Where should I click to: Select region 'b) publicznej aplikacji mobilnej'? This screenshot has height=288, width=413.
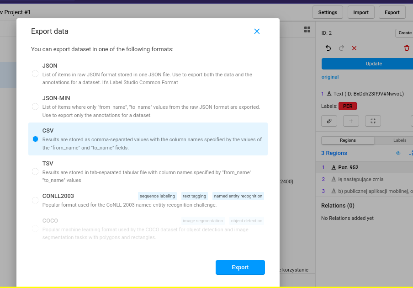coord(364,191)
